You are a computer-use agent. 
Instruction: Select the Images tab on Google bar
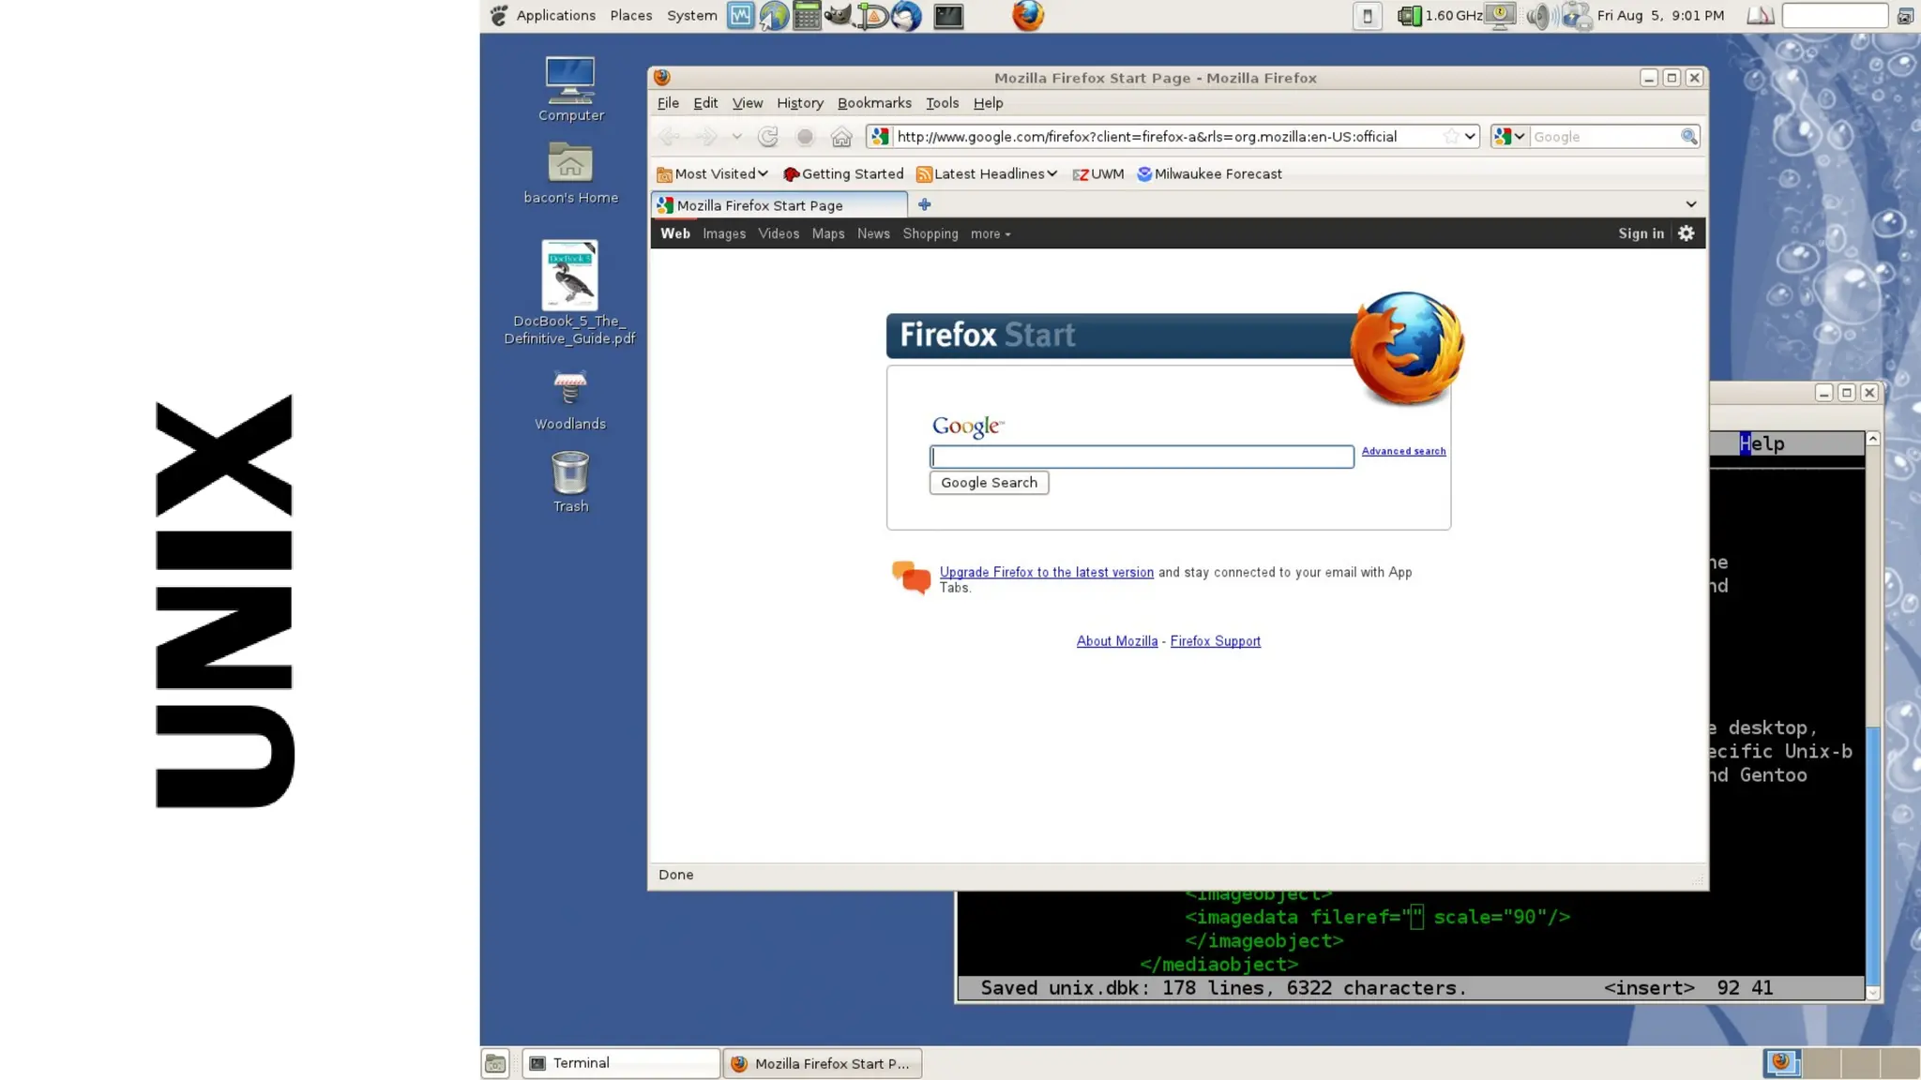(723, 233)
